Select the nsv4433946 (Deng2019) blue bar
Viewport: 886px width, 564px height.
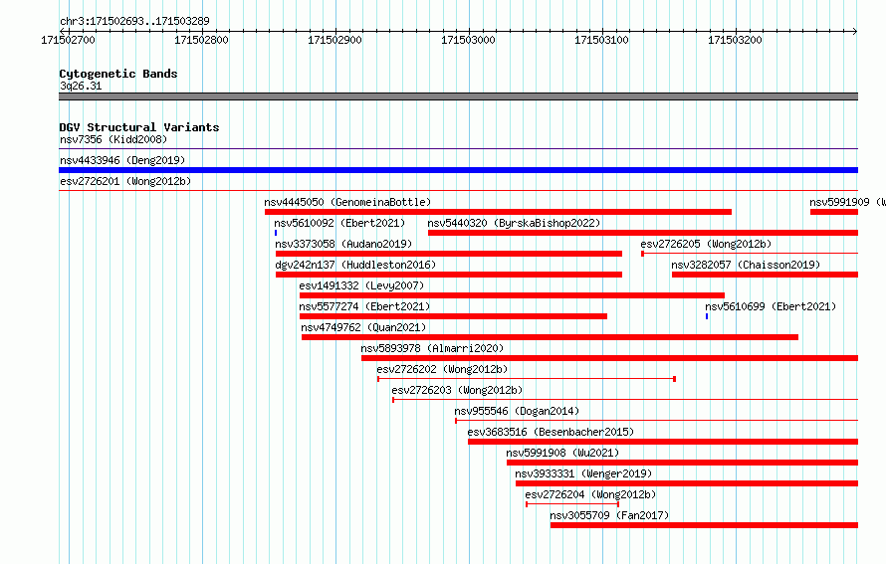point(458,170)
